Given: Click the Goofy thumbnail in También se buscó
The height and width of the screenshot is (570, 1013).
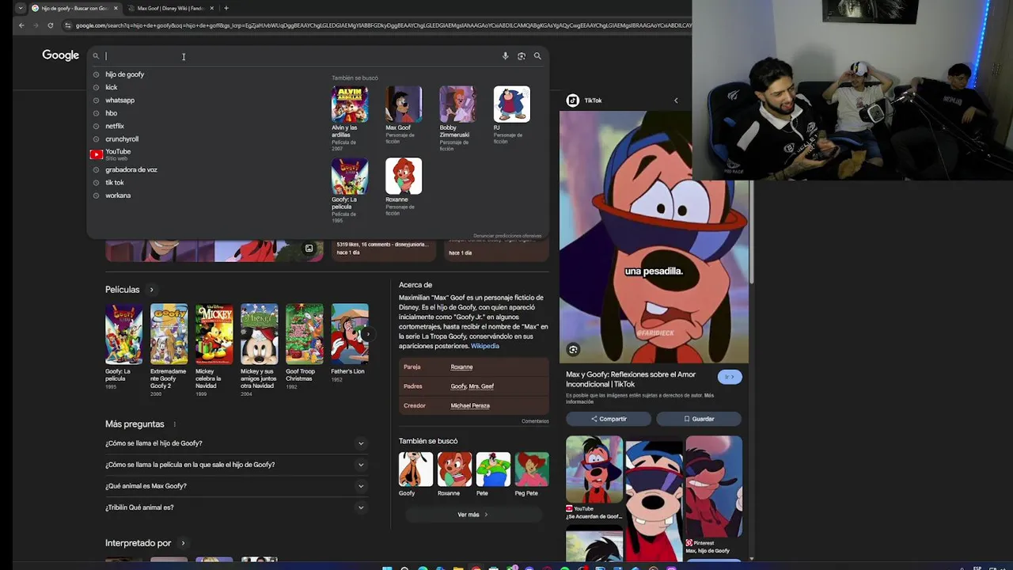Looking at the screenshot, I should pyautogui.click(x=415, y=469).
